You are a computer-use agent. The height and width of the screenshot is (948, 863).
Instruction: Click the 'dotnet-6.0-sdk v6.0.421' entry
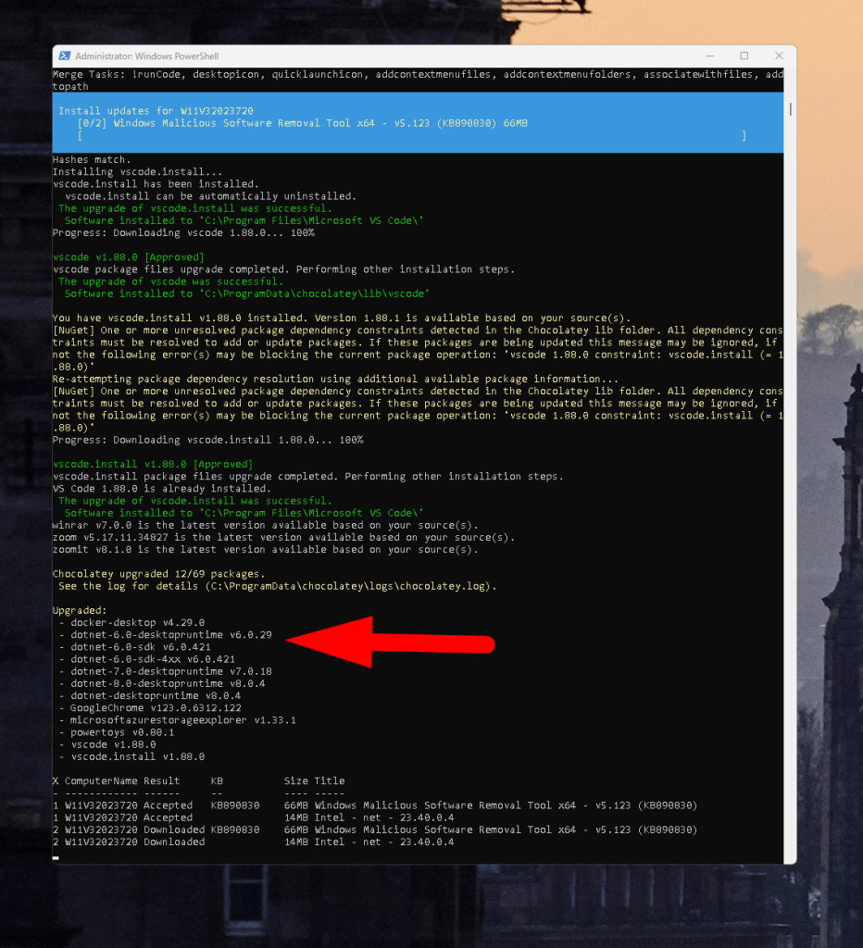coord(141,646)
